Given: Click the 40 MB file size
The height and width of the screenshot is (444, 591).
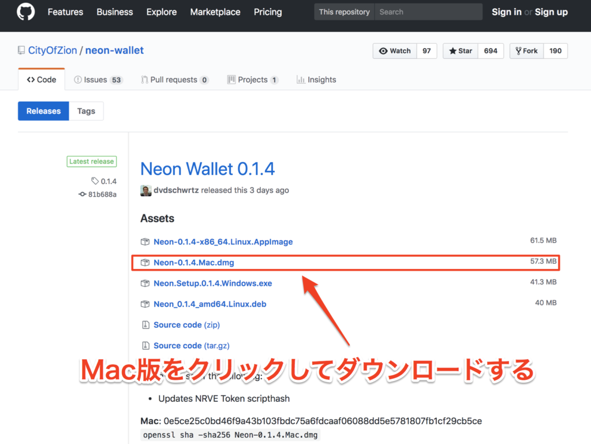Looking at the screenshot, I should click(x=546, y=303).
